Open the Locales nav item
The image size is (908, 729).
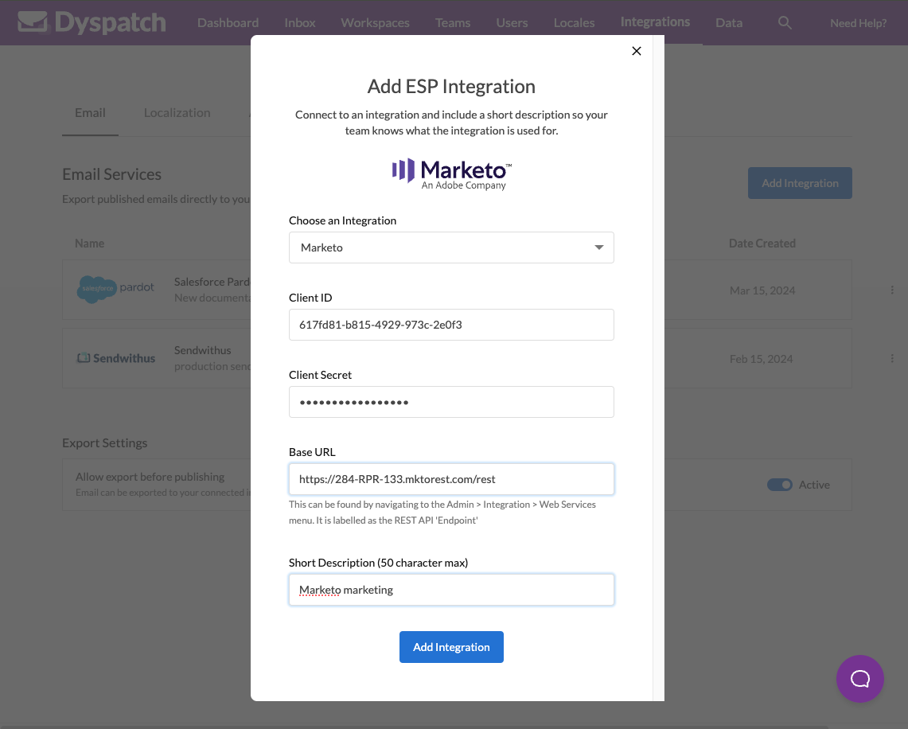(x=574, y=22)
